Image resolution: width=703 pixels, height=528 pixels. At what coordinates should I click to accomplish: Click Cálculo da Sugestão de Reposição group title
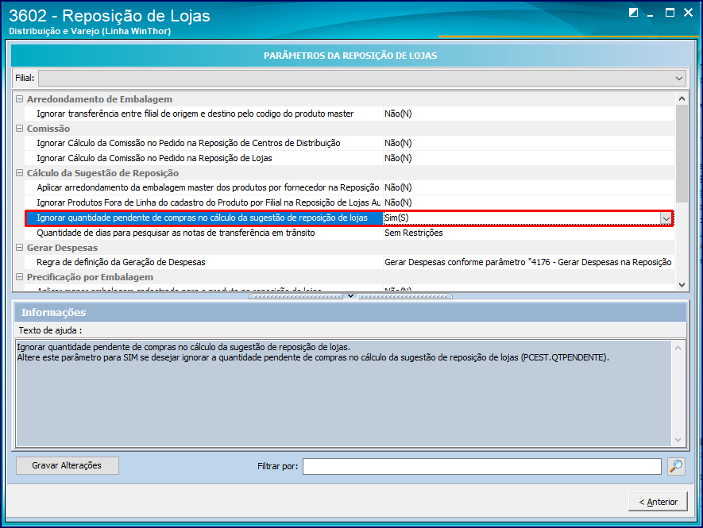[x=102, y=173]
